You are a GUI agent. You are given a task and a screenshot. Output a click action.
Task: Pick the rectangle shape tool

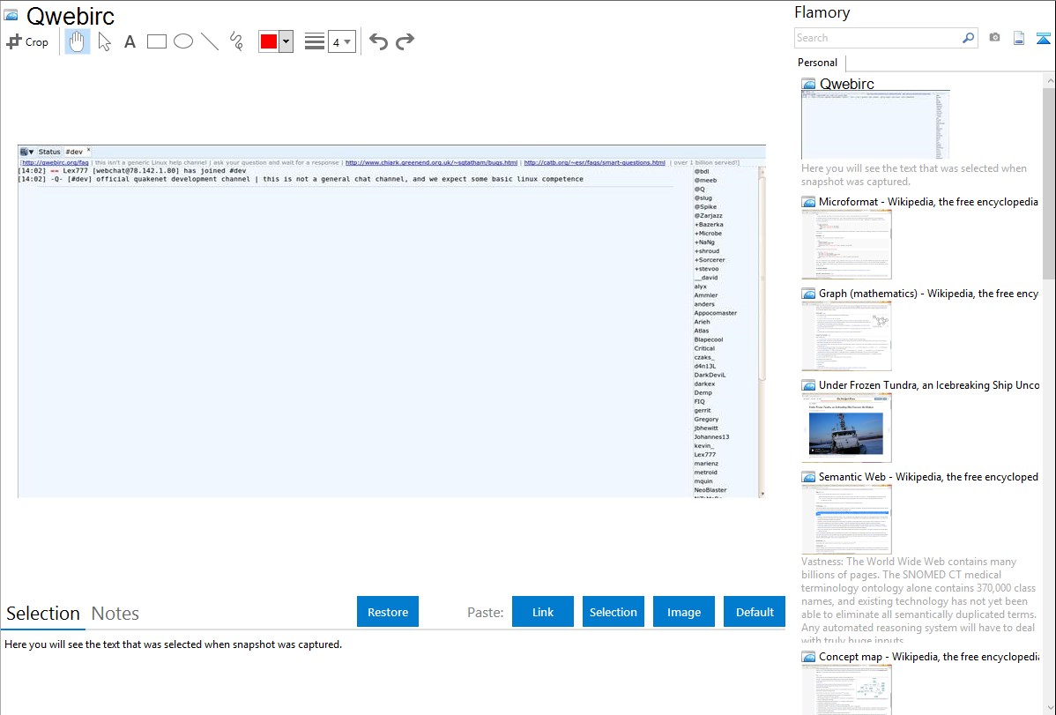tap(157, 41)
